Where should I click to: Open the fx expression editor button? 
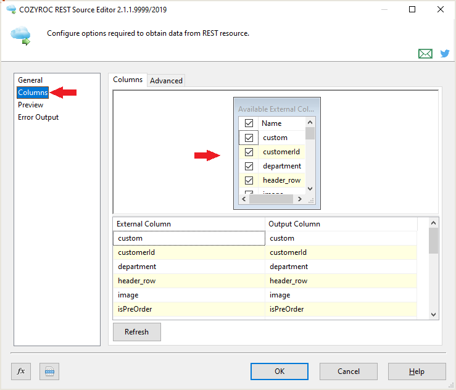[x=21, y=371]
